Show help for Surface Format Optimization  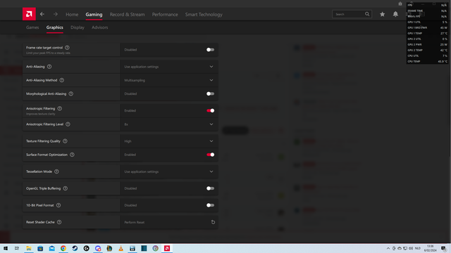[72, 155]
